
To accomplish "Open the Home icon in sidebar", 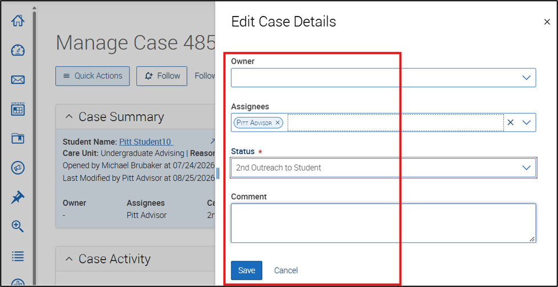I will [x=18, y=21].
